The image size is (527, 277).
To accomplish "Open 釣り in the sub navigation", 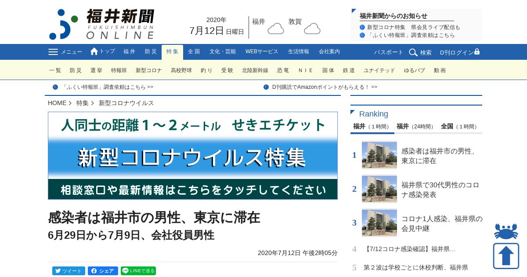I will coord(206,70).
